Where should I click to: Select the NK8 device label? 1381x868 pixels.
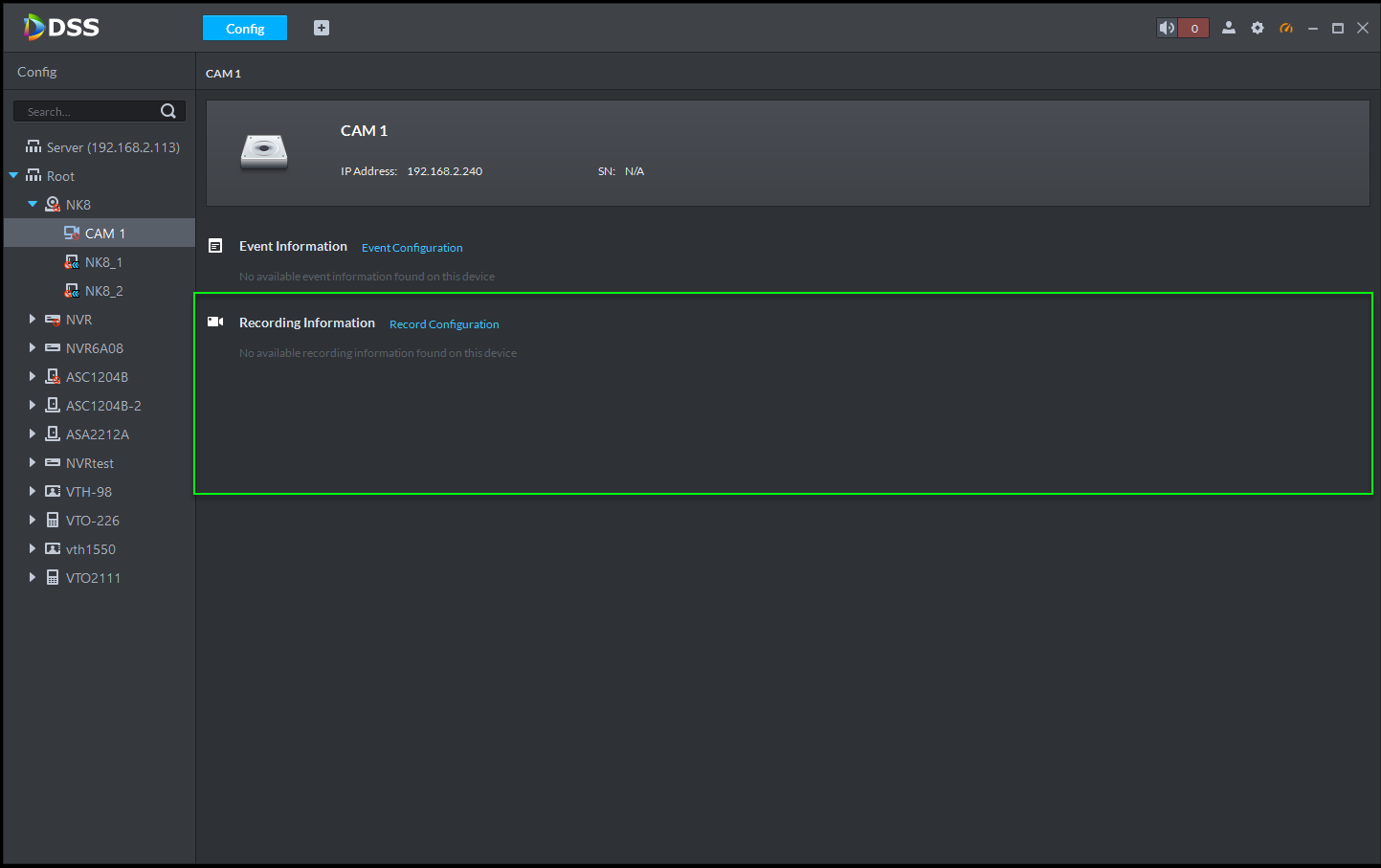78,205
